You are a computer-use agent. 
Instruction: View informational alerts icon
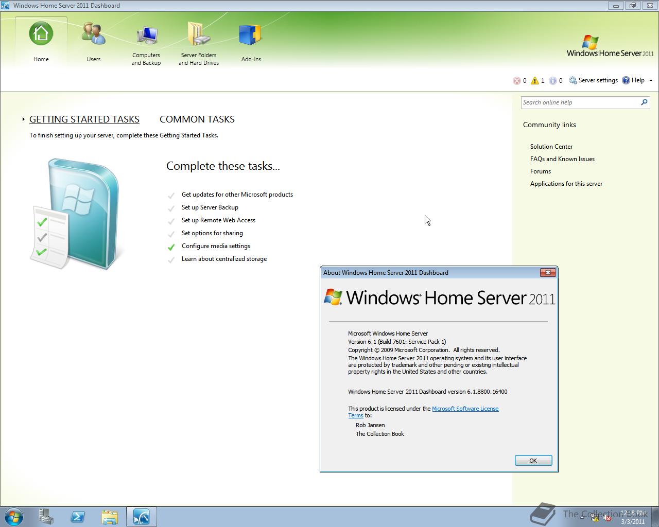(x=553, y=80)
